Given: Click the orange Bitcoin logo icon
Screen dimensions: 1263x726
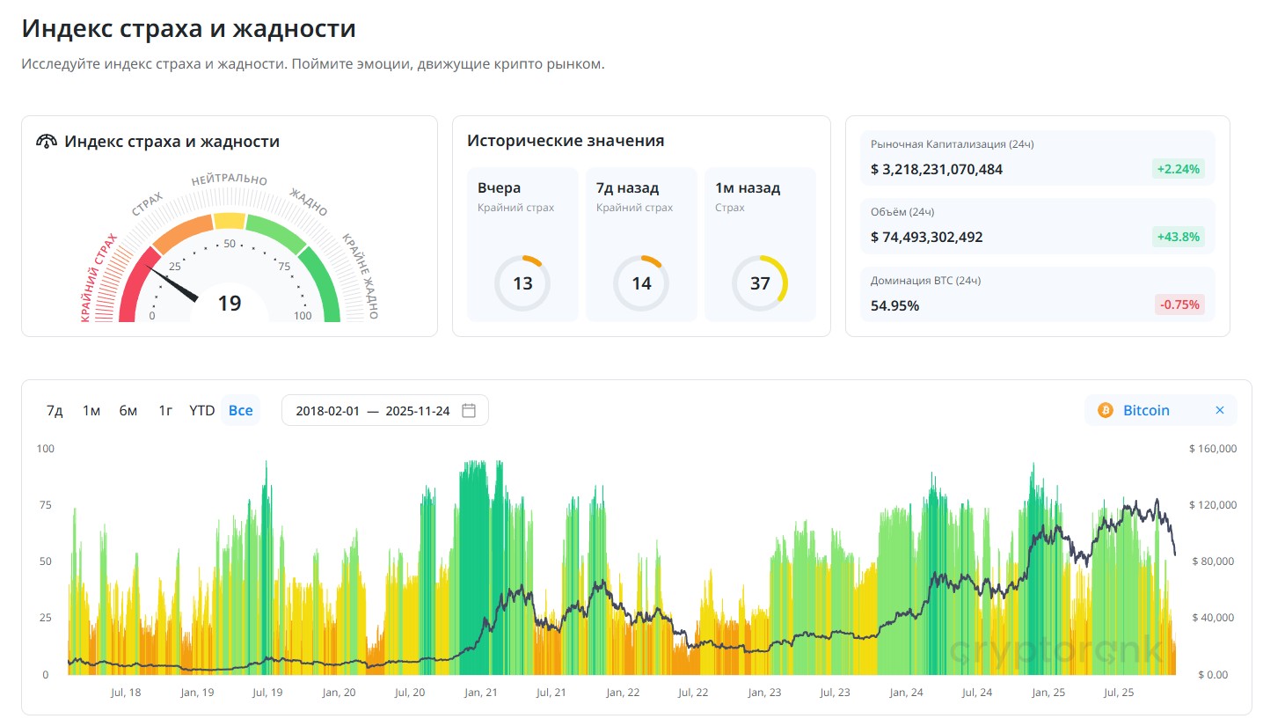Looking at the screenshot, I should [x=1105, y=410].
